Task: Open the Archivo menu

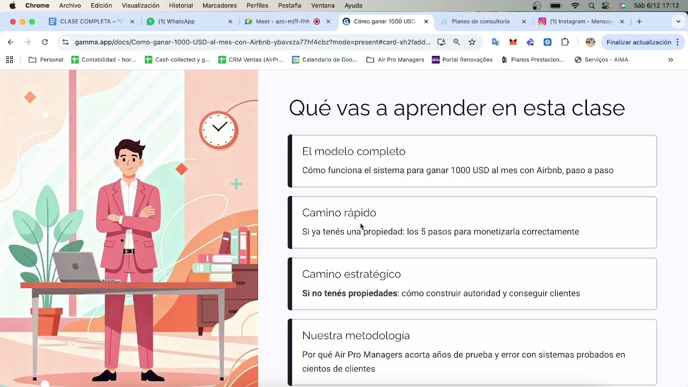Action: click(x=70, y=5)
